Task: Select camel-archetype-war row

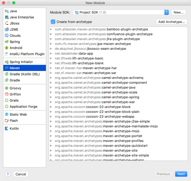Action: click(x=118, y=102)
